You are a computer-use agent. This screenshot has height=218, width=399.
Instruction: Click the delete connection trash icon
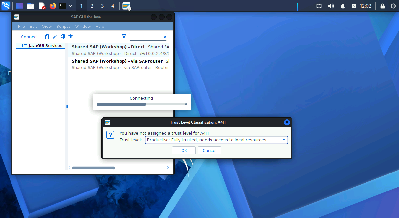71,37
